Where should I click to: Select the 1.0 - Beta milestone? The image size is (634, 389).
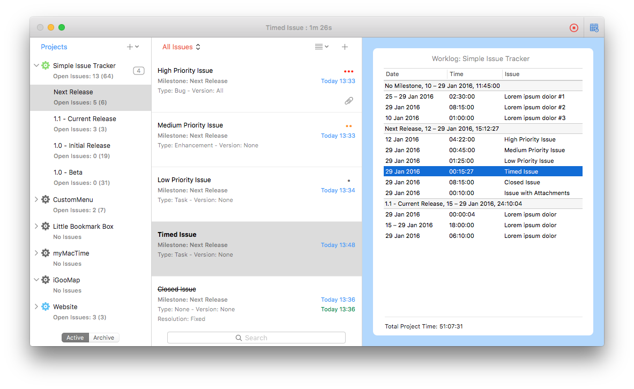(91, 177)
